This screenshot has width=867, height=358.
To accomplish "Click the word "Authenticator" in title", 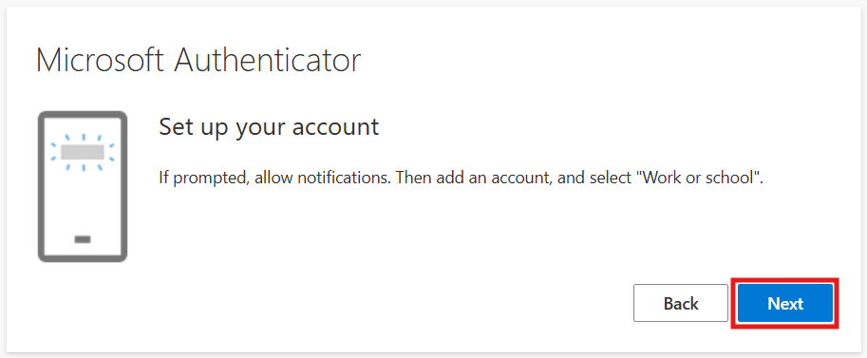I will coord(267,61).
